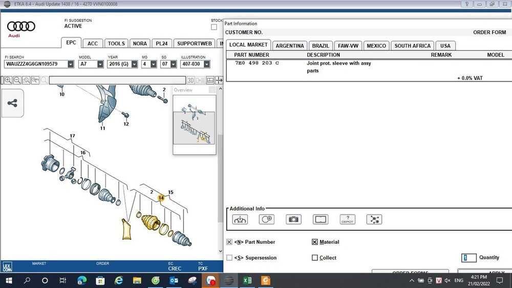Image resolution: width=512 pixels, height=288 pixels.
Task: Click the split layout view icon
Action: [x=210, y=80]
